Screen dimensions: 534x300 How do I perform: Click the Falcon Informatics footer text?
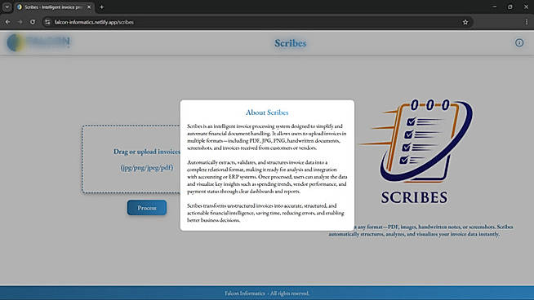267,293
